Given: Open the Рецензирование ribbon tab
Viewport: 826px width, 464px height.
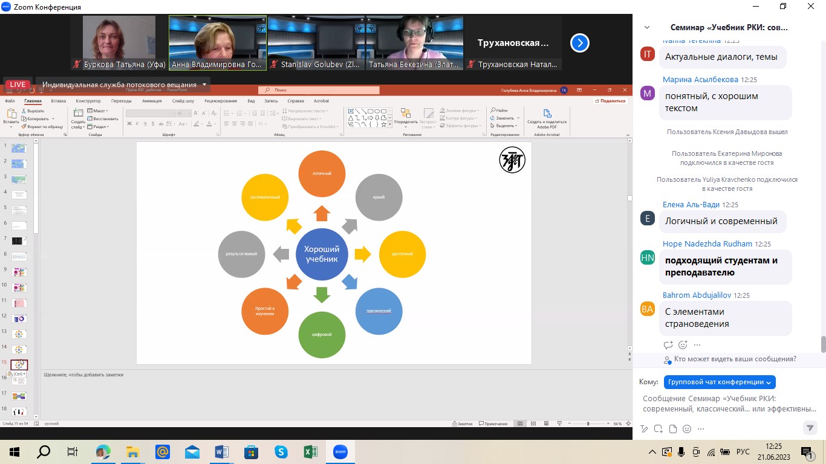Looking at the screenshot, I should point(221,101).
